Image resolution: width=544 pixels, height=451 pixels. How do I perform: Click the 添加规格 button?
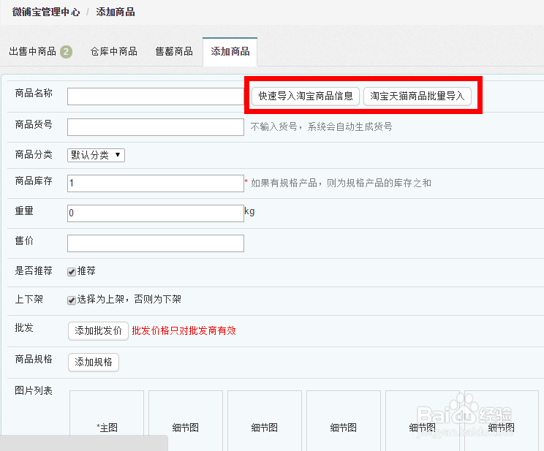coord(94,363)
